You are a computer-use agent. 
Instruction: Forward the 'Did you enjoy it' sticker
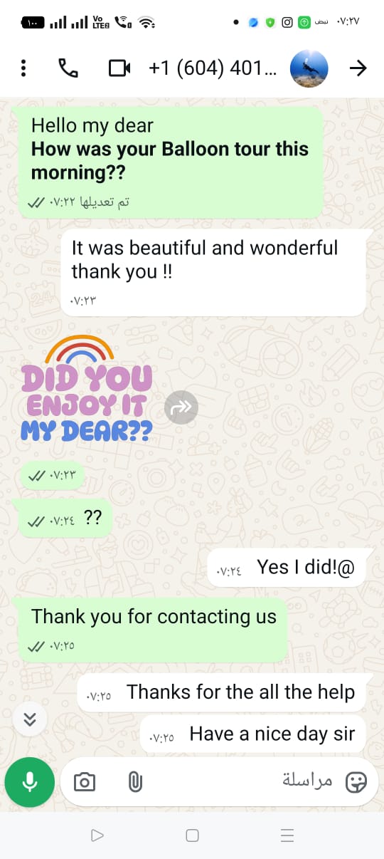[181, 407]
